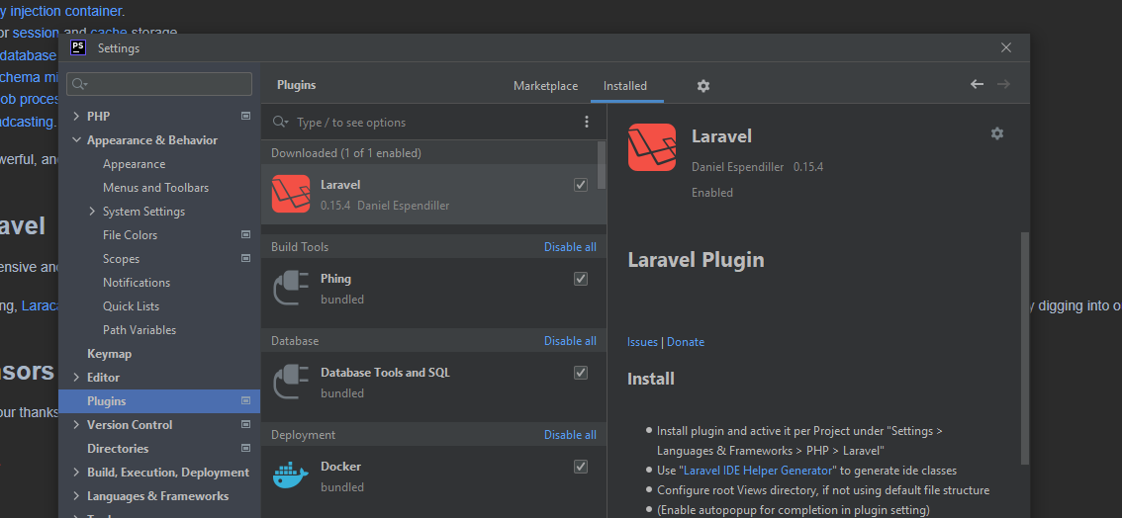Click the project-level marker icon beside Plugins
Screen dimensions: 1122x518
pos(245,400)
